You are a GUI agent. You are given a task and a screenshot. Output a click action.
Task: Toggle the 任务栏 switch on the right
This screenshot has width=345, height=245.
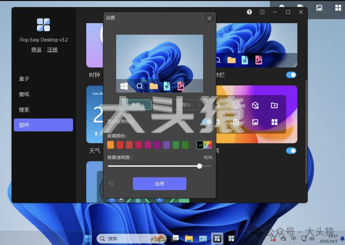click(x=291, y=75)
